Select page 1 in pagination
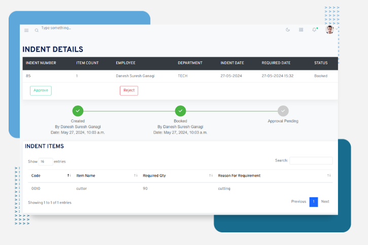Image resolution: width=368 pixels, height=245 pixels. (314, 201)
